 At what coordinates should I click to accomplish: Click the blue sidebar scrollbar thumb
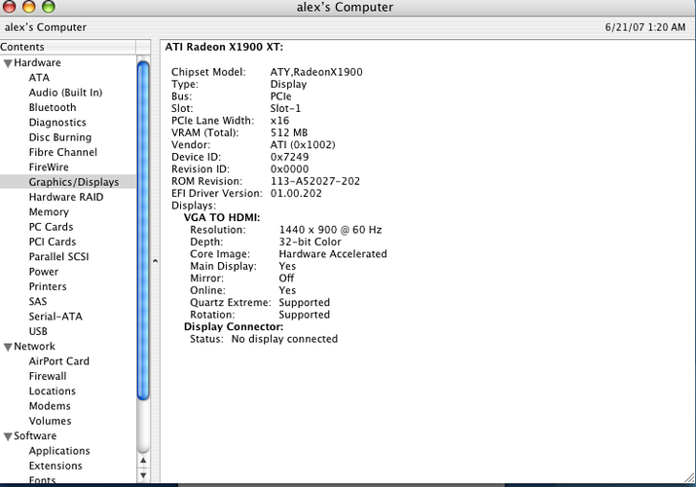(143, 231)
